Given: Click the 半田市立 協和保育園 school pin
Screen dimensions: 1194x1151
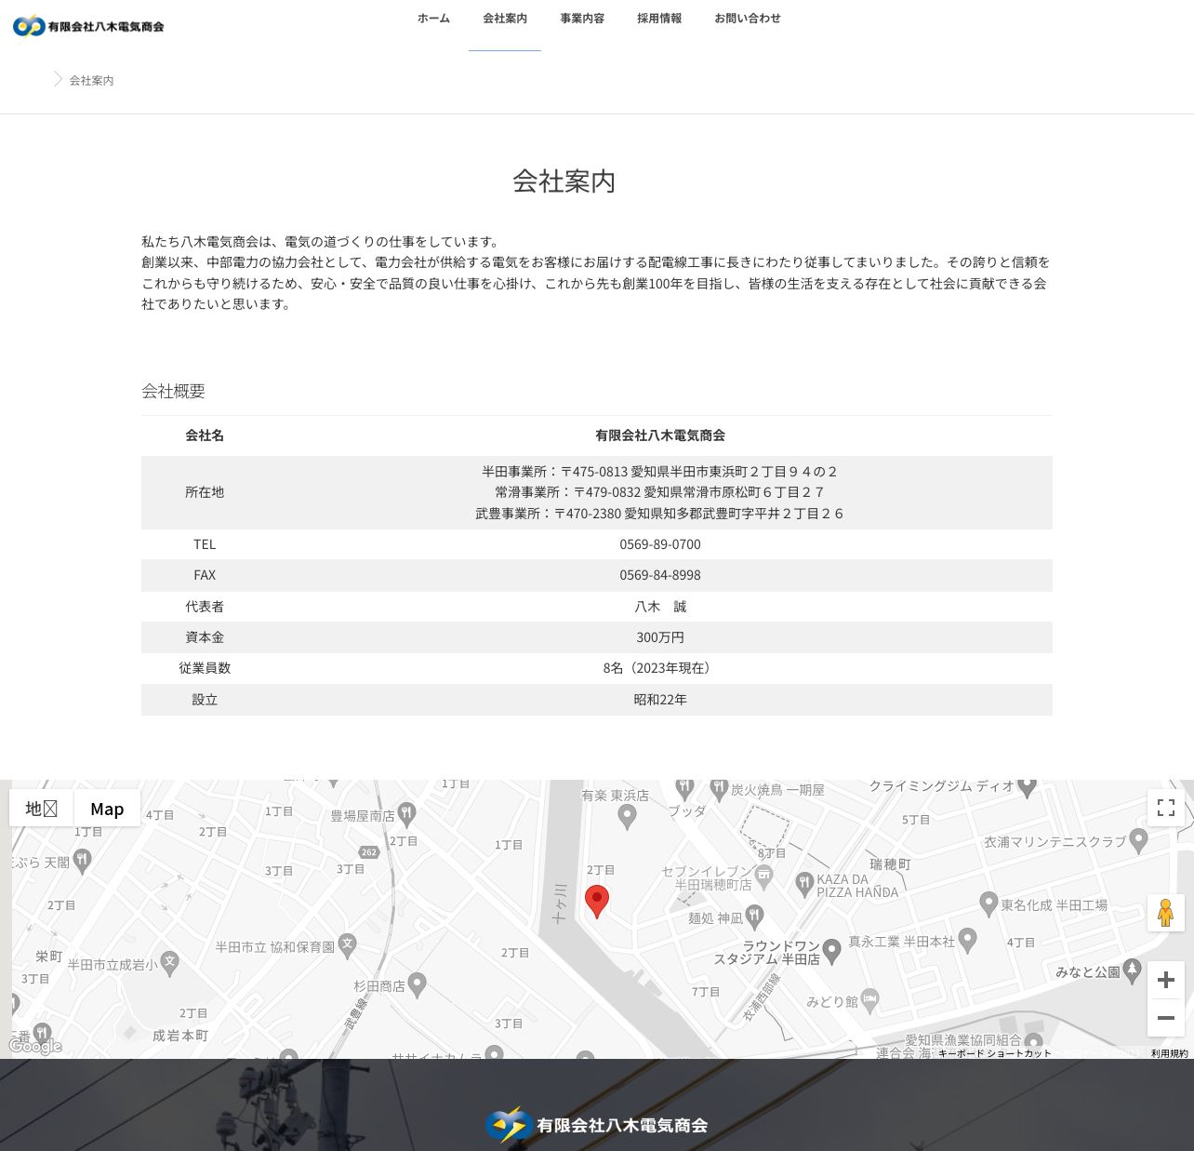Looking at the screenshot, I should [x=348, y=945].
